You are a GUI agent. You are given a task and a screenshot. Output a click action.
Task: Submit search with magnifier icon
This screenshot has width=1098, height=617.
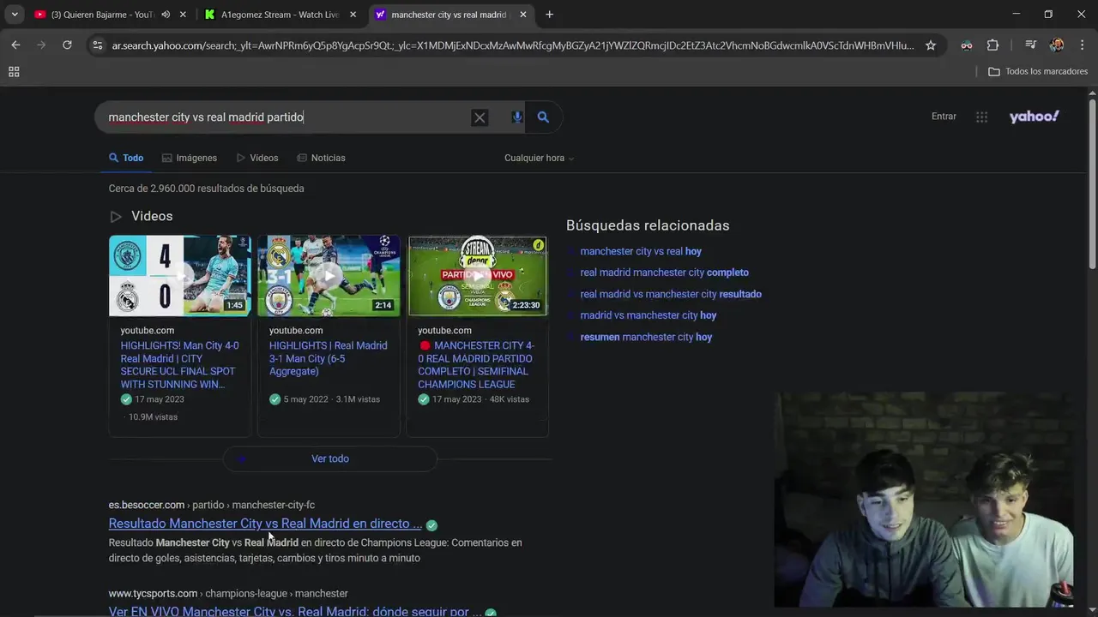click(543, 117)
